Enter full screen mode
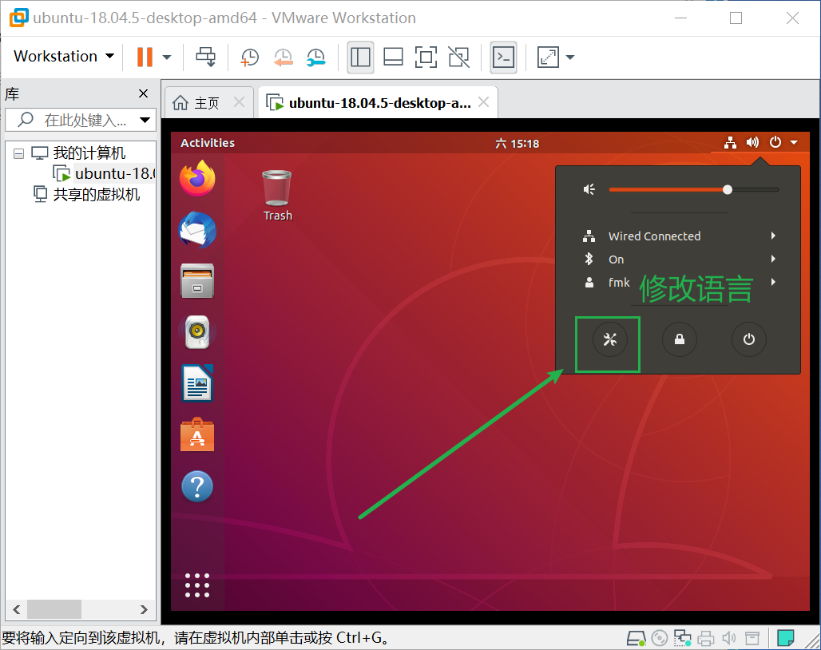This screenshot has height=650, width=821. click(426, 57)
